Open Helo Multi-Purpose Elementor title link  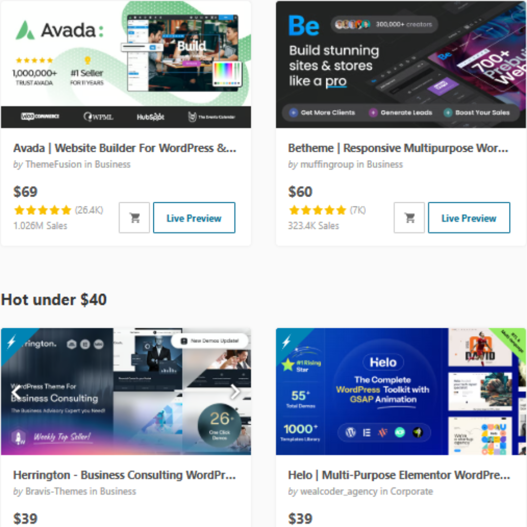tap(399, 475)
